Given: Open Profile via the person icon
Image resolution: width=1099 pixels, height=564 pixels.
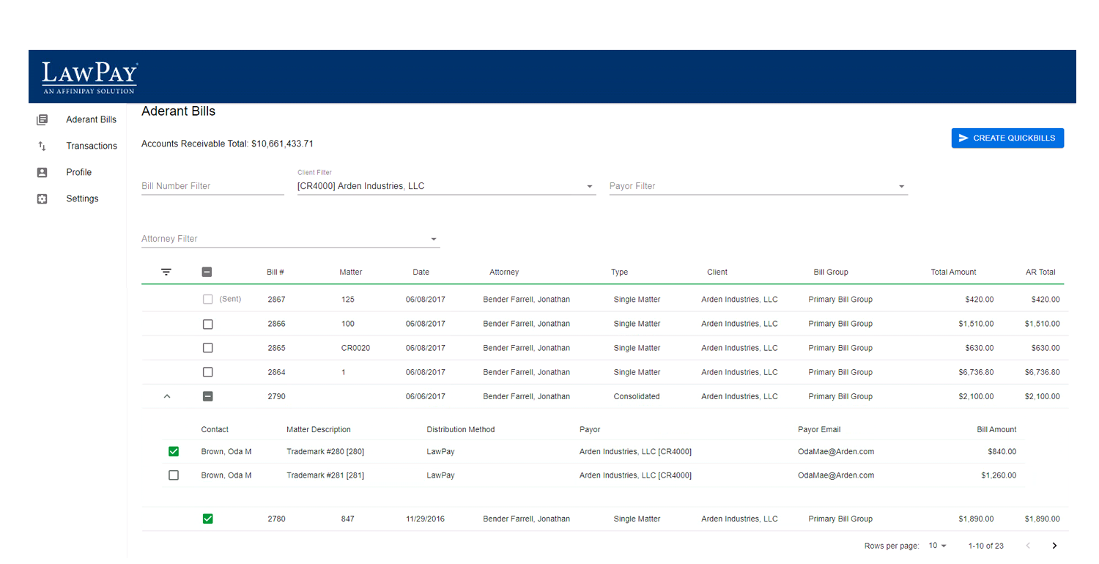Looking at the screenshot, I should pyautogui.click(x=42, y=172).
